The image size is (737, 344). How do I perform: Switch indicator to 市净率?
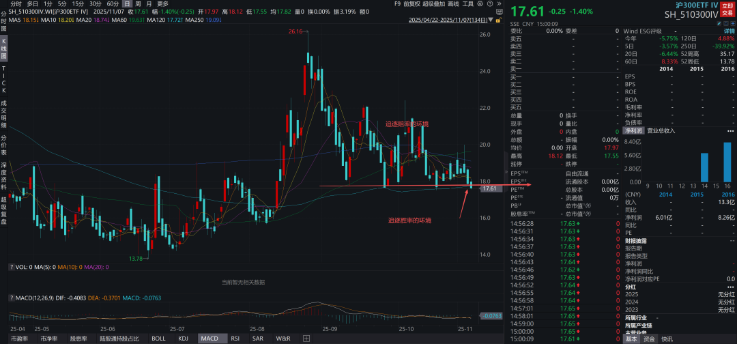point(49,339)
